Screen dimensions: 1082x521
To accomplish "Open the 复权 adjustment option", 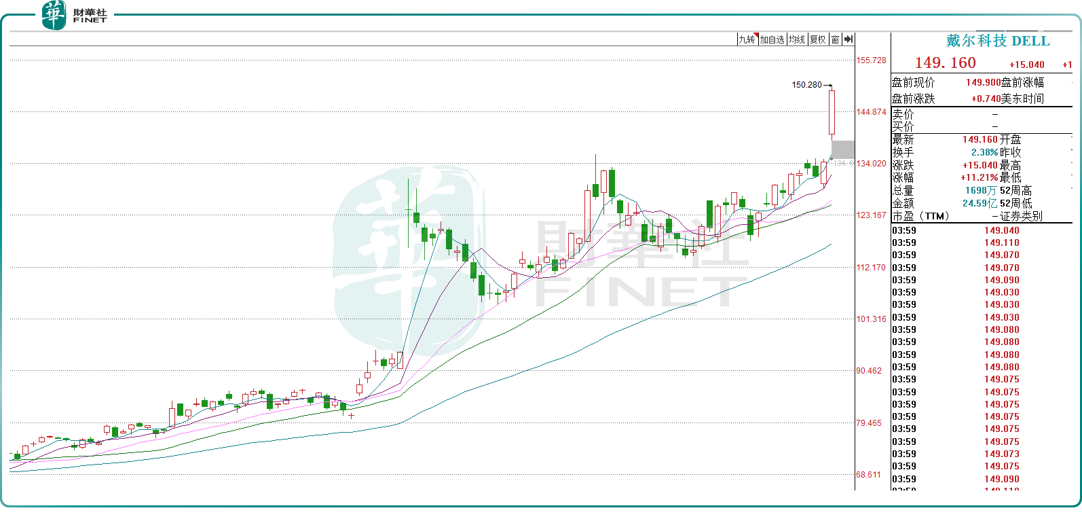I will (x=818, y=39).
